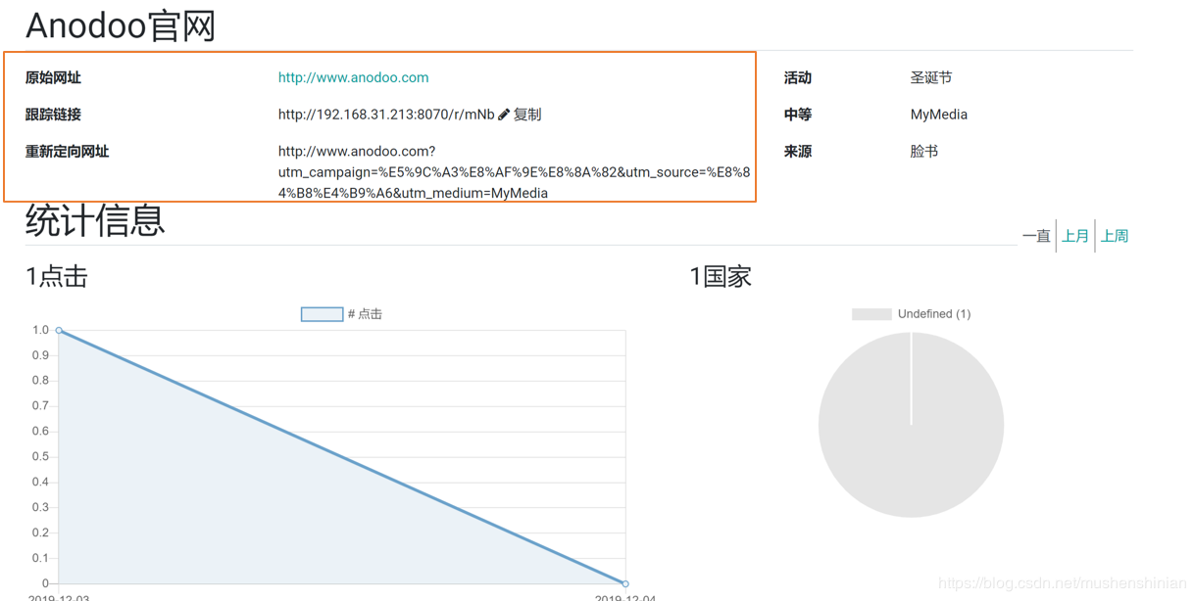Screen dimensions: 1195x601
Task: Click the 1点击 heading
Action: (x=57, y=277)
